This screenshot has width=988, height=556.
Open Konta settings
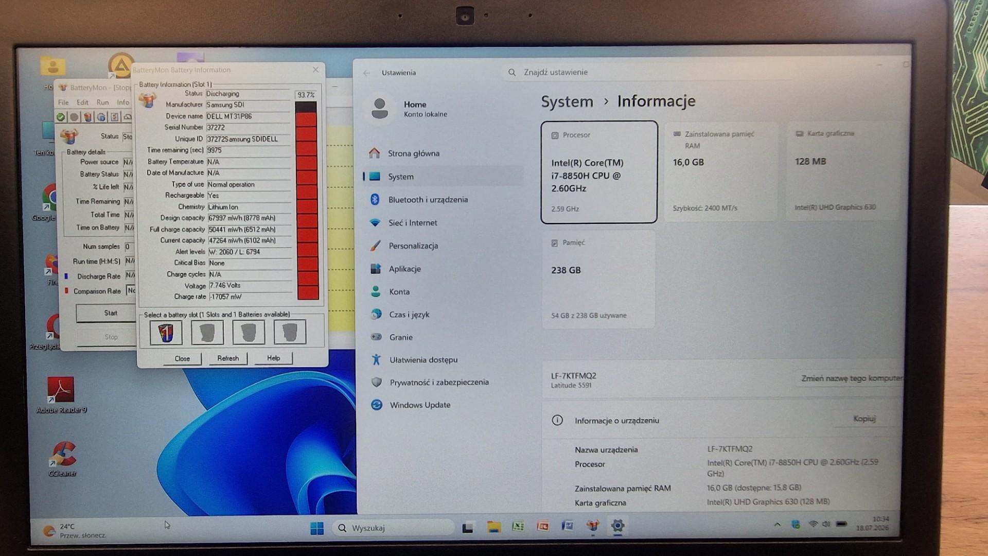pos(399,292)
